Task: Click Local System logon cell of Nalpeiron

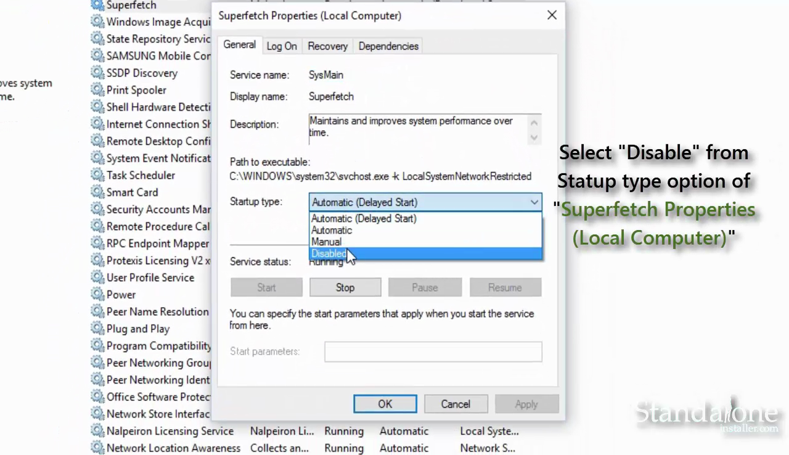Action: click(x=489, y=431)
